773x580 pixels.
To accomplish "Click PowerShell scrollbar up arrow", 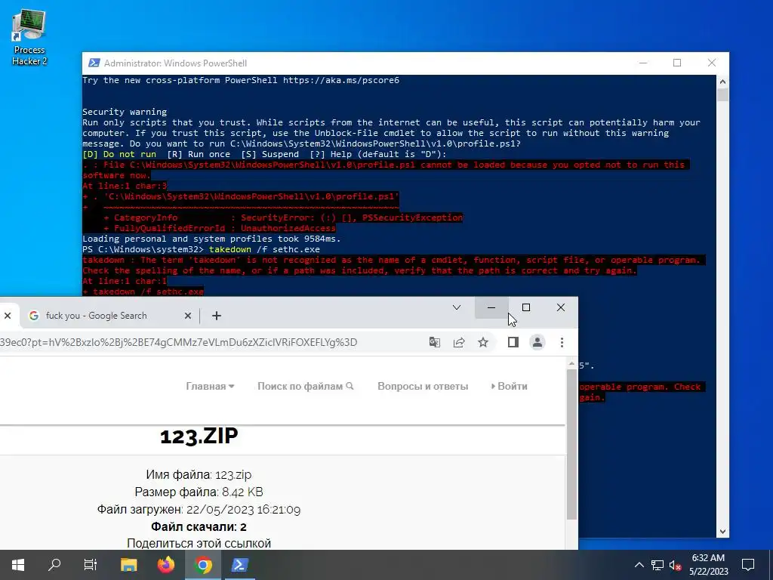I will click(722, 82).
